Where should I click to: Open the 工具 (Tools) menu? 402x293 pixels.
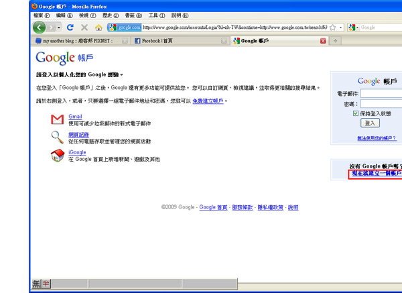[157, 15]
